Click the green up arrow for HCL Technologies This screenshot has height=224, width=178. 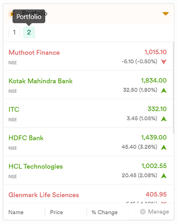click(x=164, y=176)
